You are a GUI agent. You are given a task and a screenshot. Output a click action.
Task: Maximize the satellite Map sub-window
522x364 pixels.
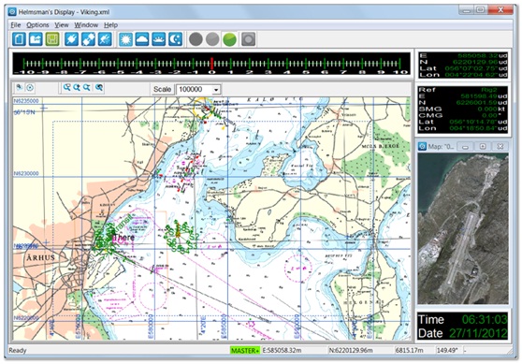click(483, 147)
